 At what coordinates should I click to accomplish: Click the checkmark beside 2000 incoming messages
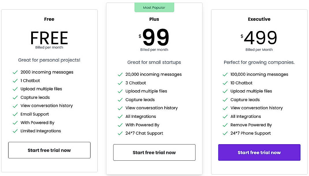(x=15, y=72)
